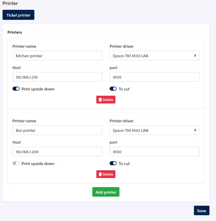The width and height of the screenshot is (216, 221).
Task: Click trash icon on Kitchen printer Delete
Action: pyautogui.click(x=100, y=100)
